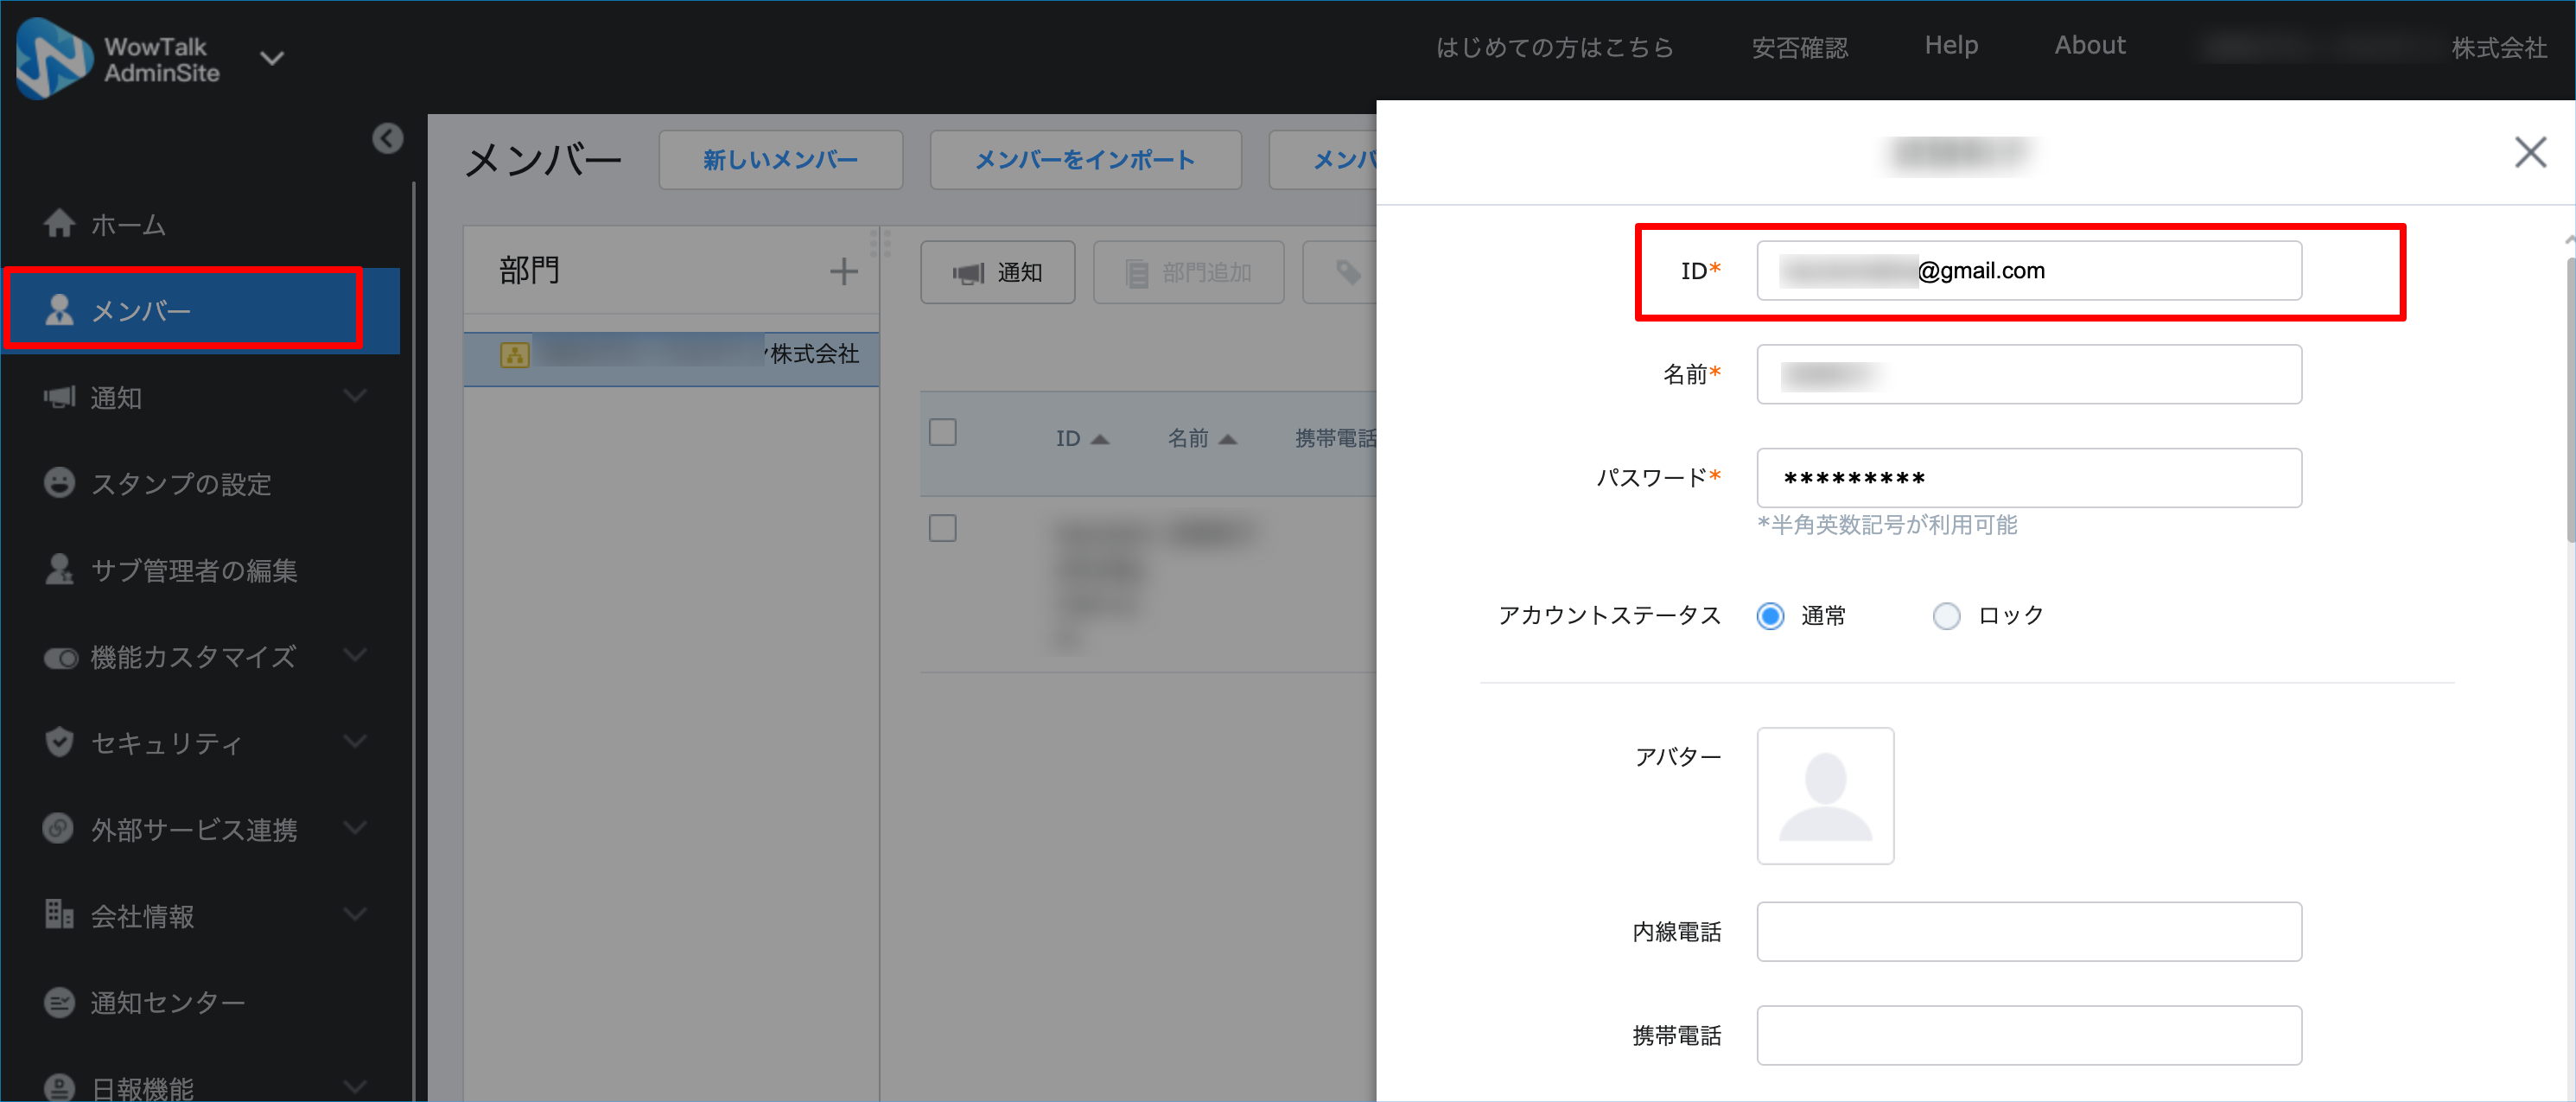Click the スタンプの設定 smiley icon
The width and height of the screenshot is (2576, 1102).
pyautogui.click(x=60, y=482)
